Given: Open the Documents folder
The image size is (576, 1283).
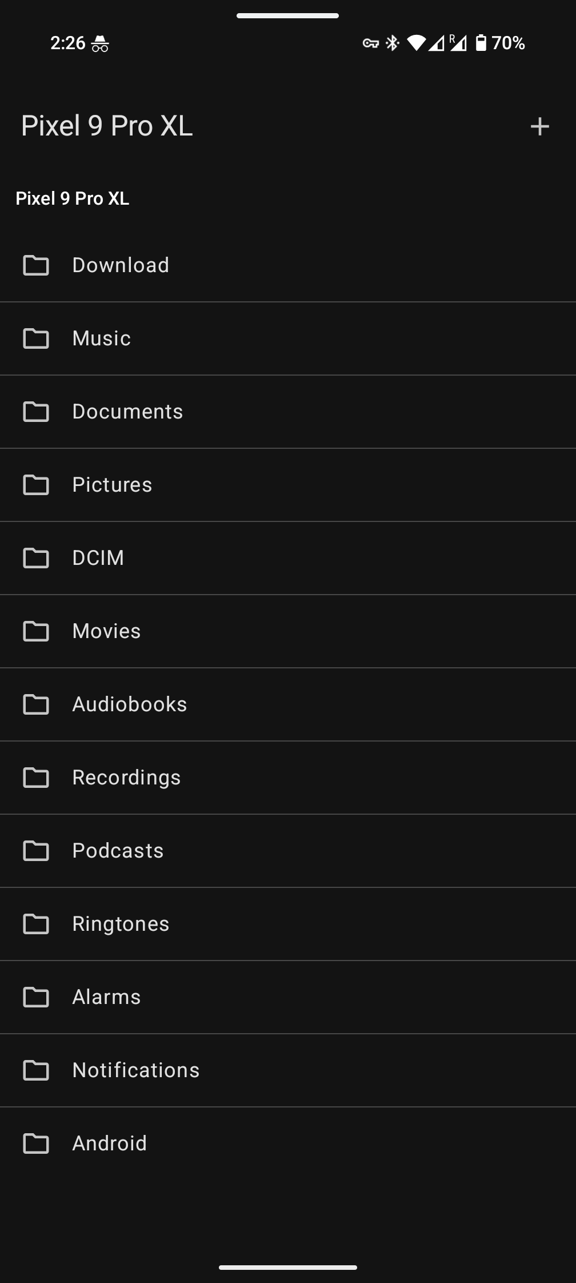Looking at the screenshot, I should pyautogui.click(x=127, y=412).
